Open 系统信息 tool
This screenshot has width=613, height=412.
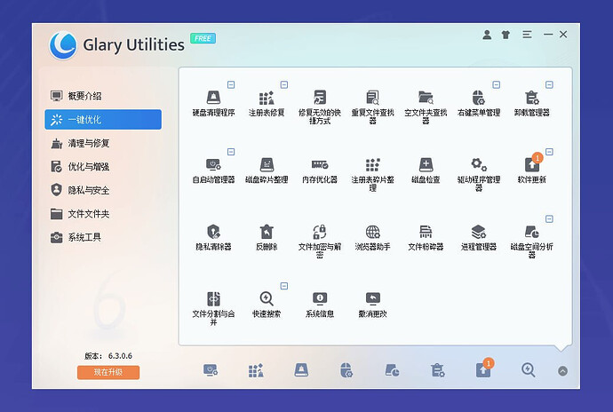(320, 305)
